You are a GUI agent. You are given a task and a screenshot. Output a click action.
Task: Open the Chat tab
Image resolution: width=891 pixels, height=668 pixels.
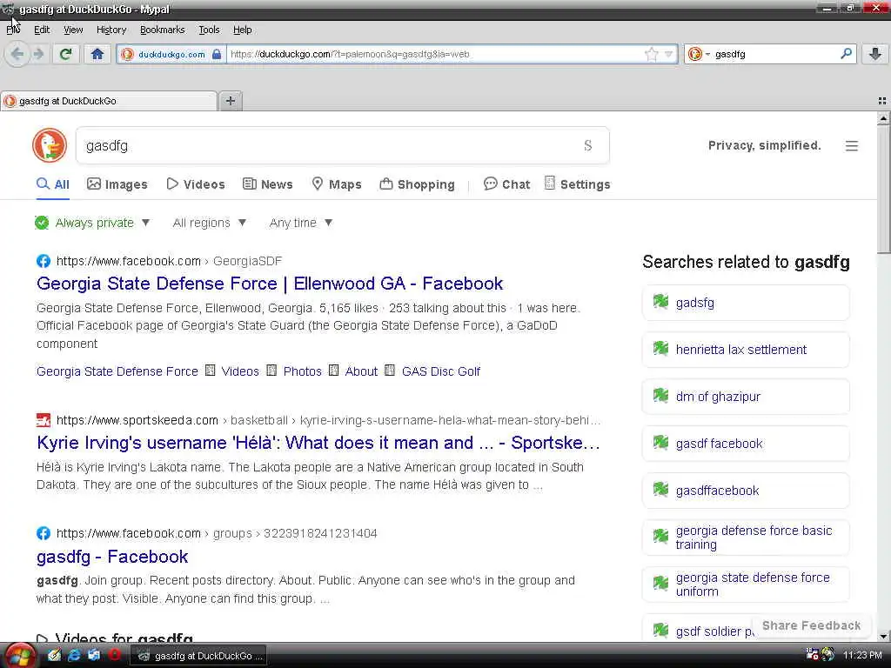(x=506, y=184)
